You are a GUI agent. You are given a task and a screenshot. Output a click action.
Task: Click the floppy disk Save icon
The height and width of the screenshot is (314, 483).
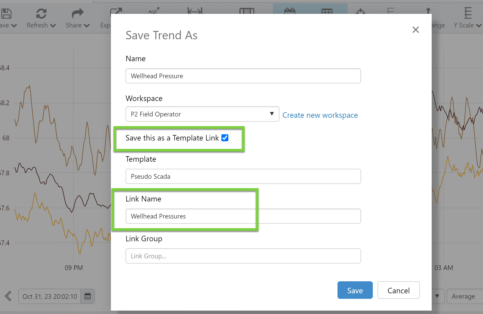pyautogui.click(x=6, y=14)
